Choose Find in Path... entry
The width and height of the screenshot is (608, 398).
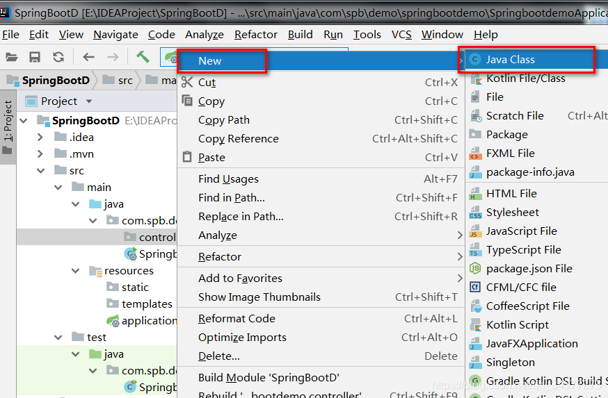coord(321,197)
